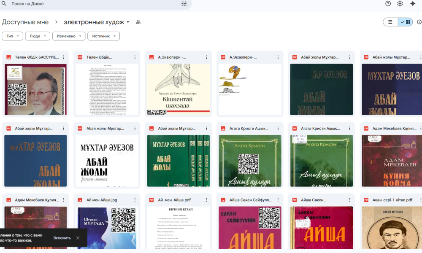The image size is (422, 253).
Task: Switch to grid view layout
Action: click(406, 22)
